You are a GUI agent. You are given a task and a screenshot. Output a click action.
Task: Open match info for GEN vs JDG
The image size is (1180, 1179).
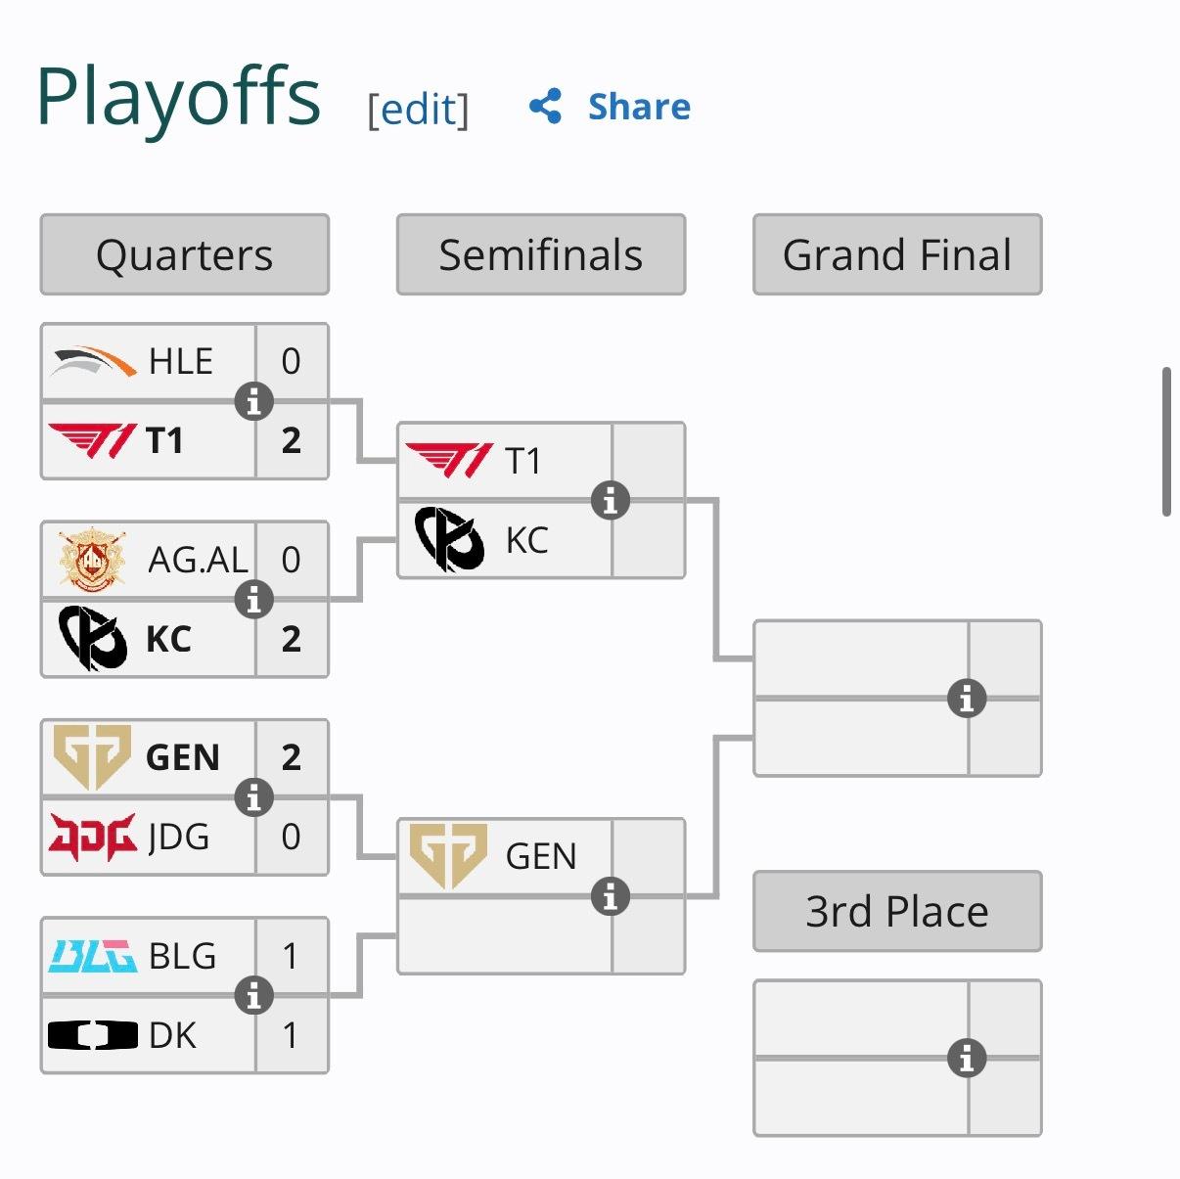(253, 797)
